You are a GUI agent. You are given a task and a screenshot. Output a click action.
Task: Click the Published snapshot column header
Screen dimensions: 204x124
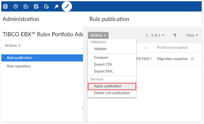(x=172, y=47)
